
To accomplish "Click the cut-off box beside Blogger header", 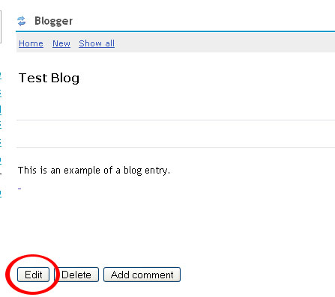I will coord(1,26).
